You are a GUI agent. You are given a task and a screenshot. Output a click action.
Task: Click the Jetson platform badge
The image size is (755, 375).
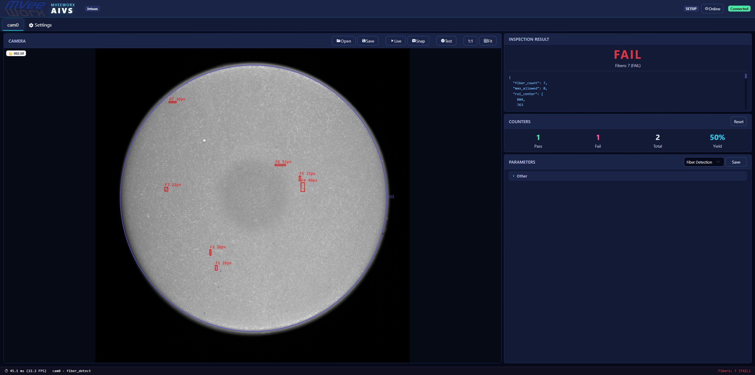pyautogui.click(x=92, y=9)
